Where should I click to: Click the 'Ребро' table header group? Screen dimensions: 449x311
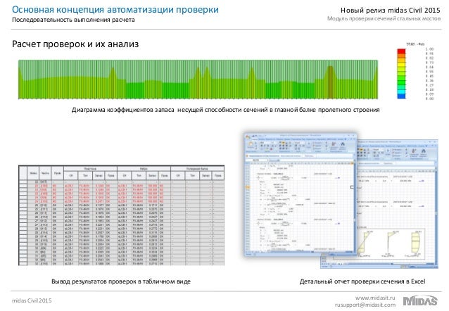144,169
